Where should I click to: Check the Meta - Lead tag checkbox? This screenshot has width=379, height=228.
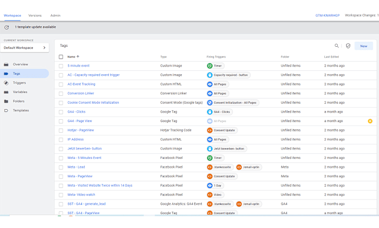61,167
